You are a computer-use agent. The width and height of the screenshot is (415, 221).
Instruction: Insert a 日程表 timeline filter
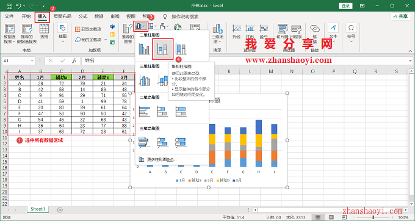point(296,31)
